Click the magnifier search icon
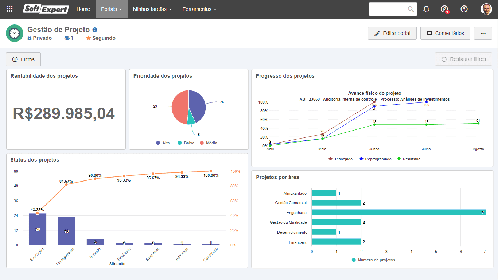 (x=411, y=9)
